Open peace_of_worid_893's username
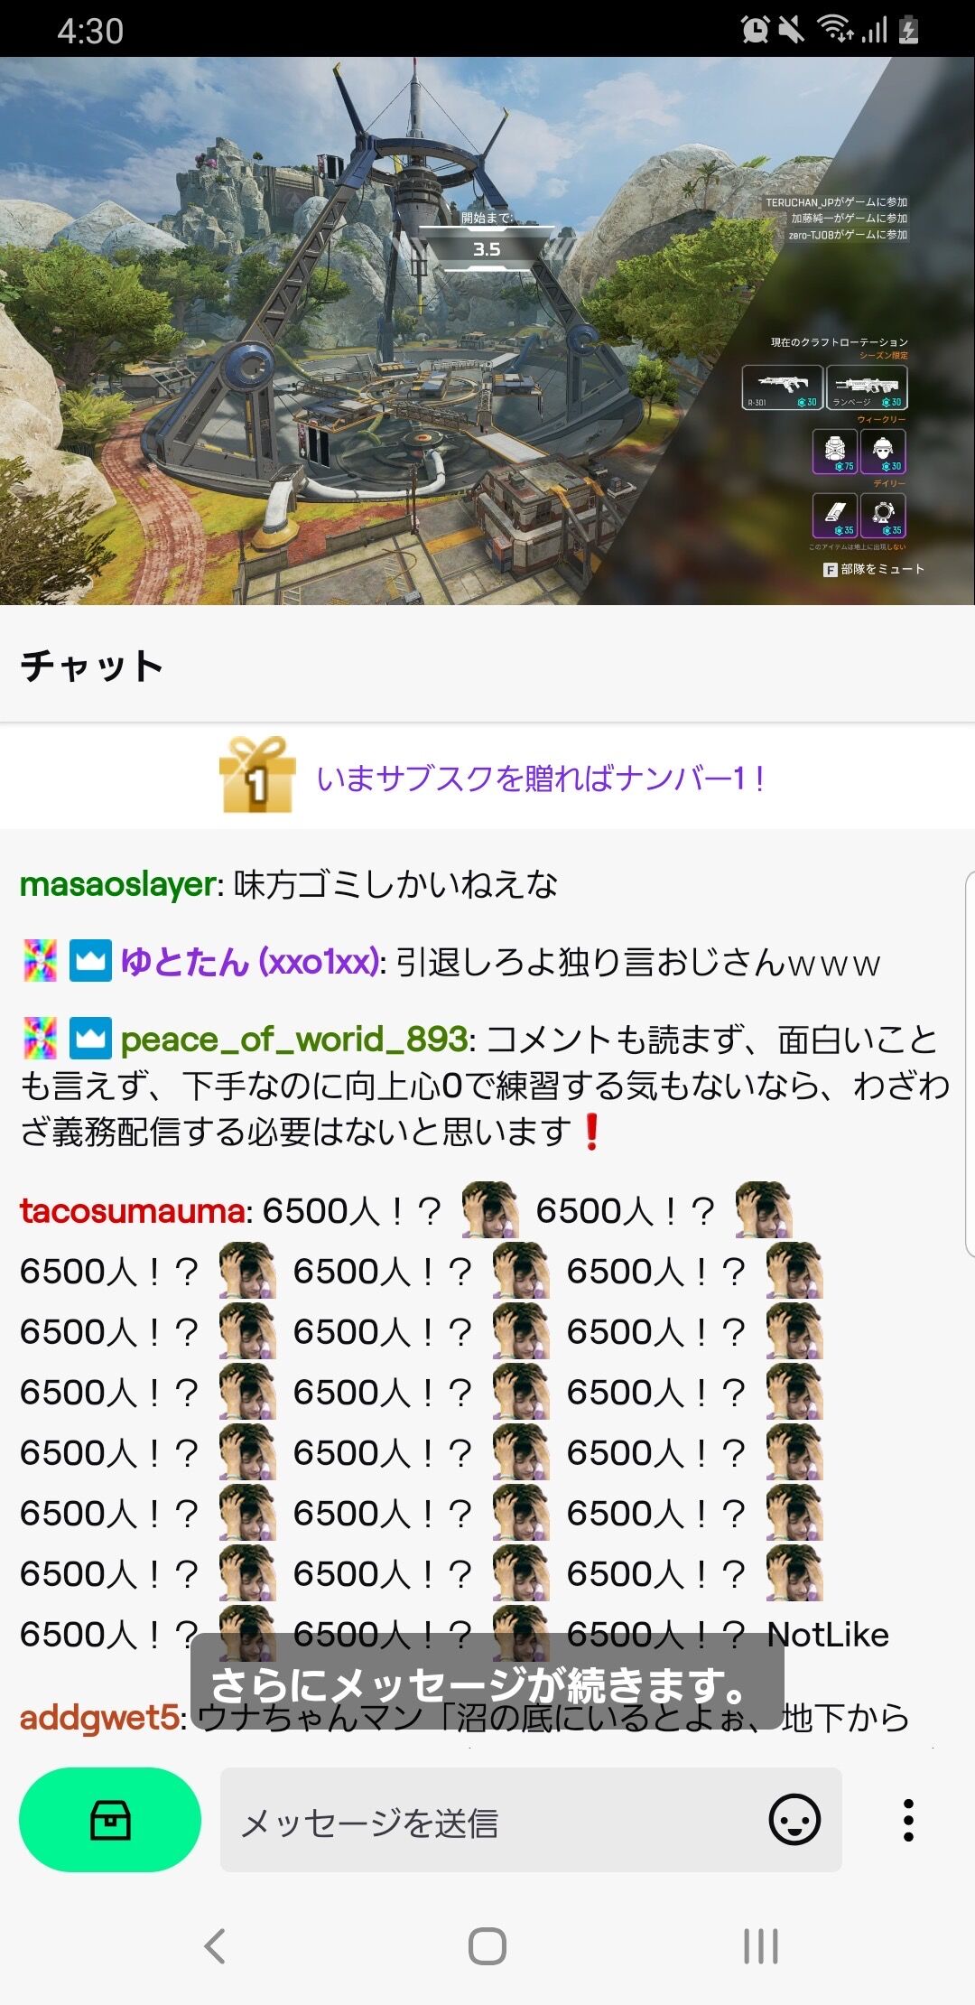The width and height of the screenshot is (975, 2005). coord(294,1040)
